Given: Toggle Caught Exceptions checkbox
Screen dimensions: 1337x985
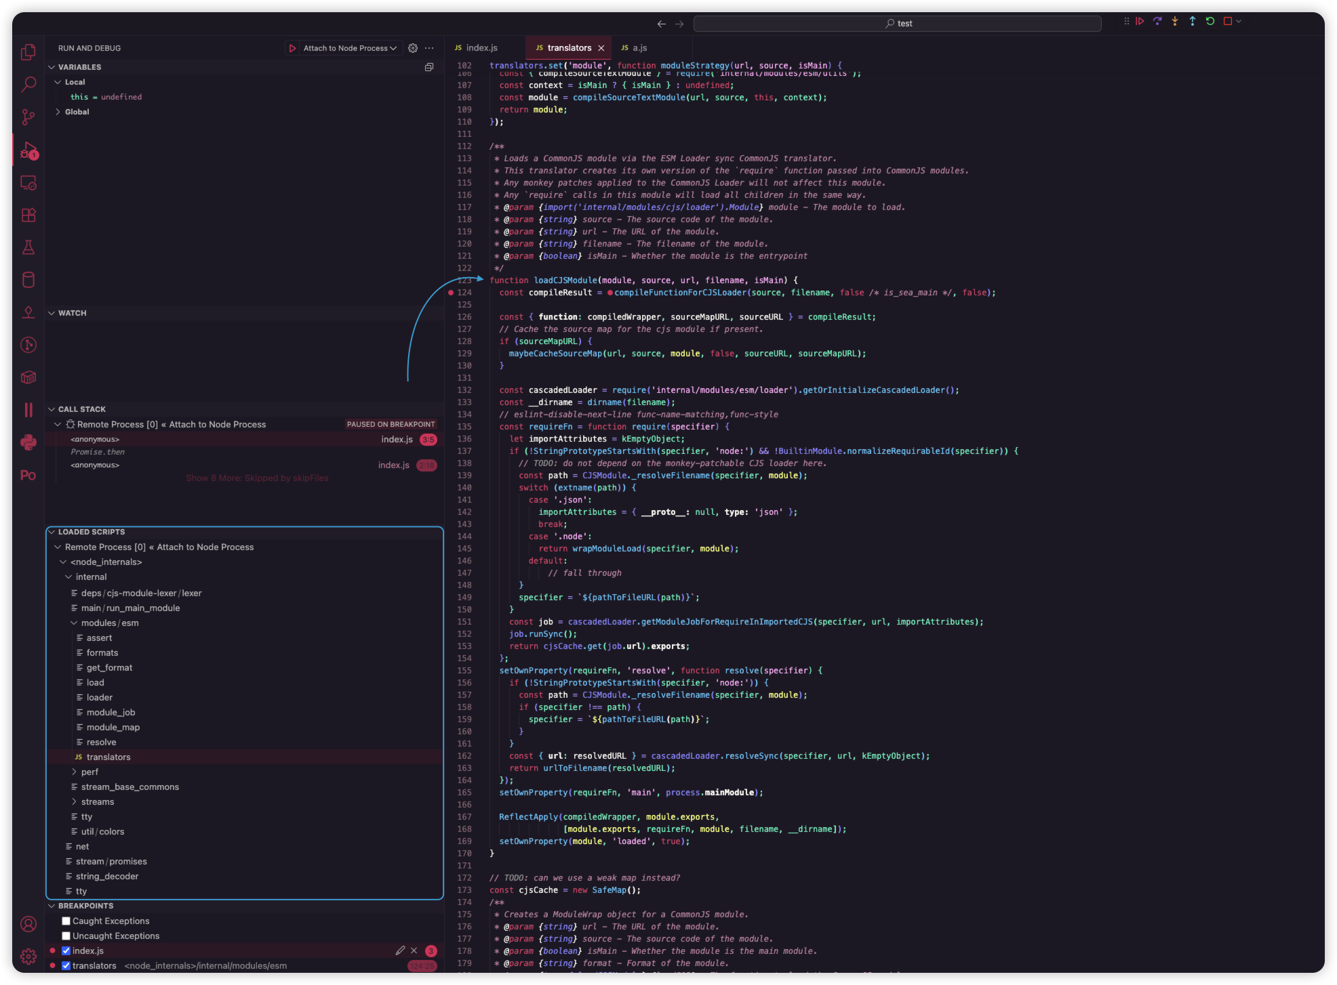Looking at the screenshot, I should [66, 921].
